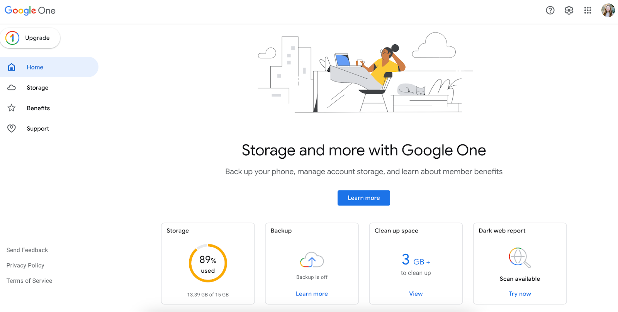
Task: Click the Backup card title
Action: 281,231
